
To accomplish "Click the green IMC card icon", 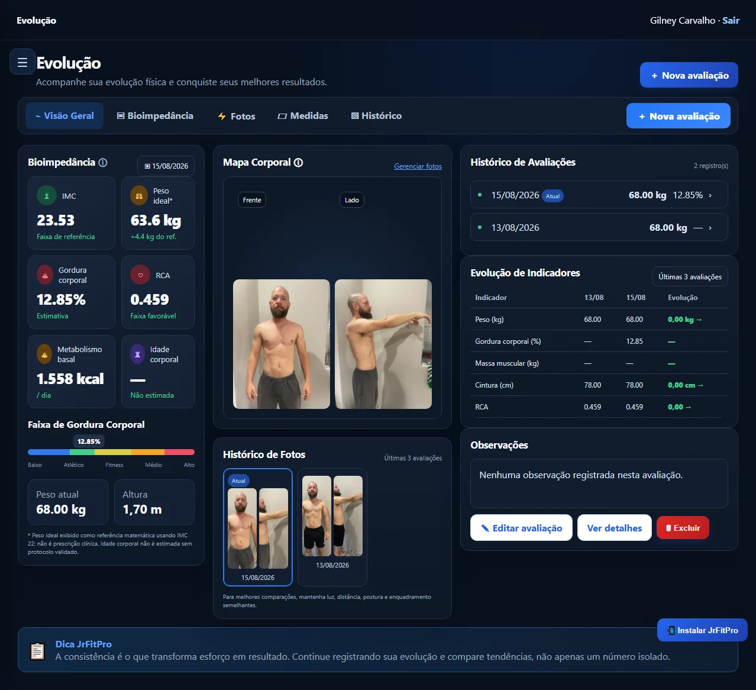I will (x=47, y=196).
